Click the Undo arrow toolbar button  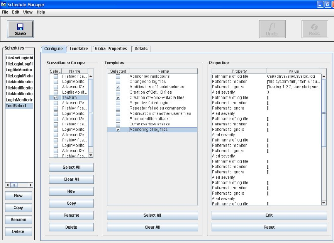point(271,29)
